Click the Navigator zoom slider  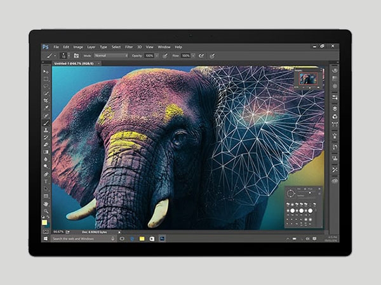point(310,87)
